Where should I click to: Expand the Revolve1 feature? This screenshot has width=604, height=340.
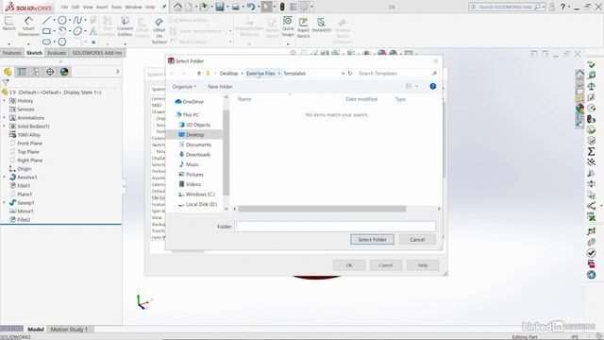(5, 177)
